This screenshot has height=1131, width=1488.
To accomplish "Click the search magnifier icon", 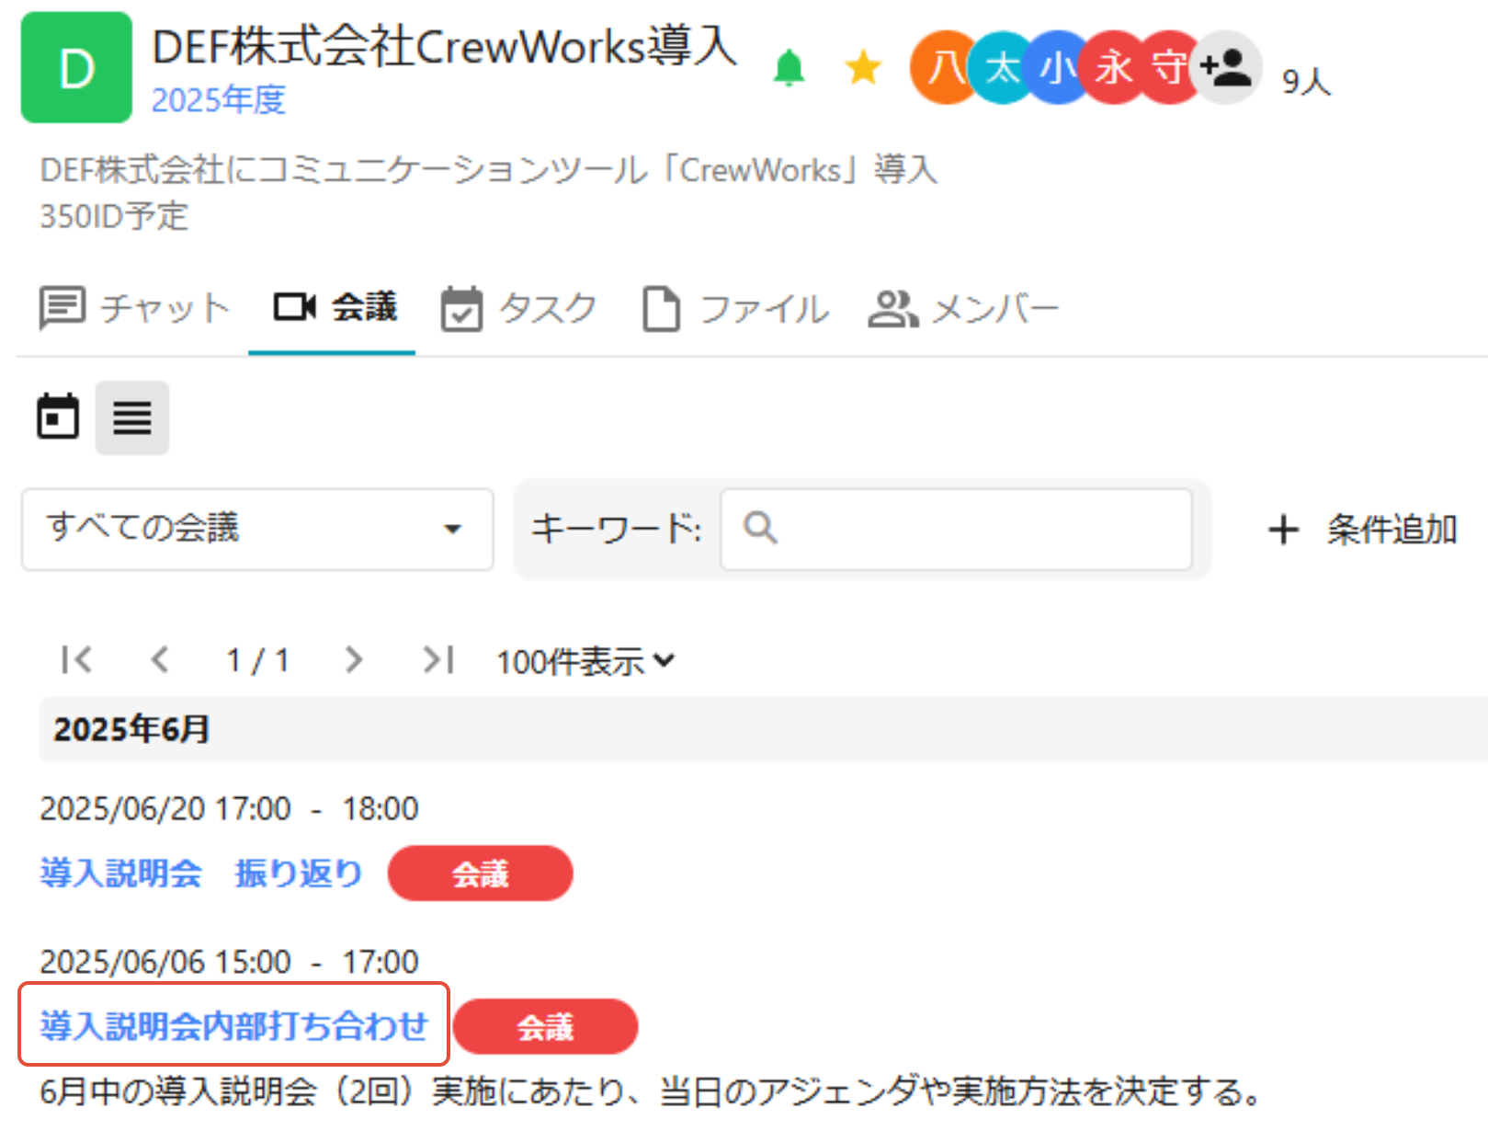I will 760,528.
